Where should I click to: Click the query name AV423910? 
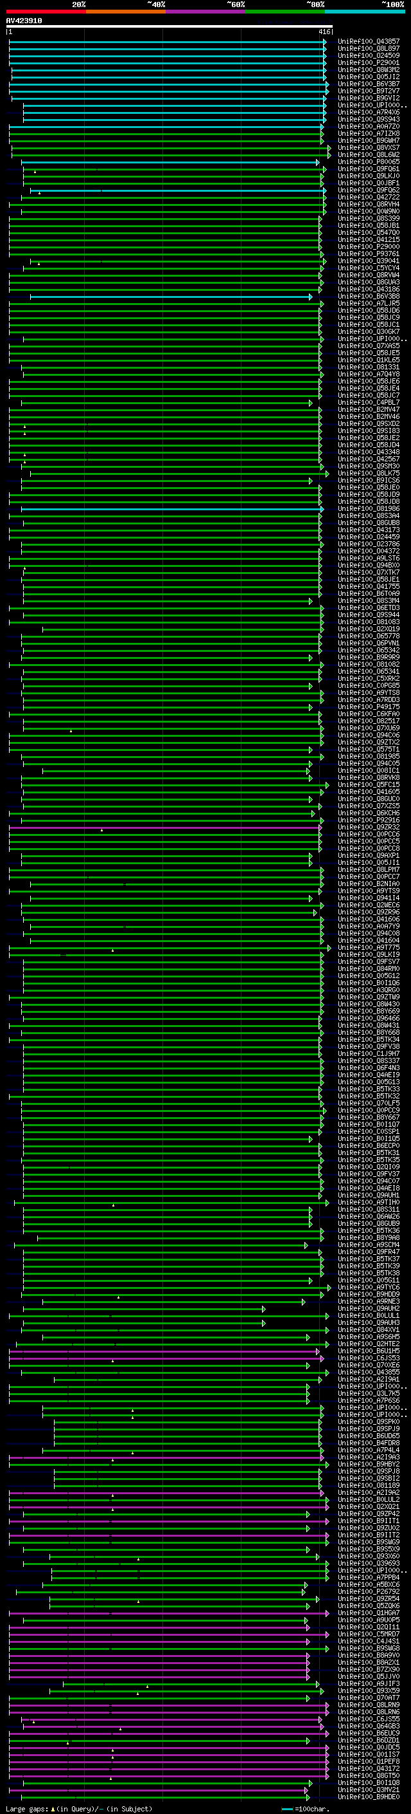24,21
